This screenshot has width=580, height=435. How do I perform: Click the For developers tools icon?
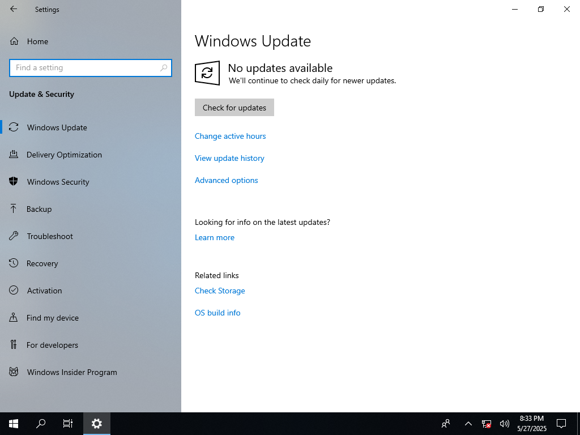14,345
